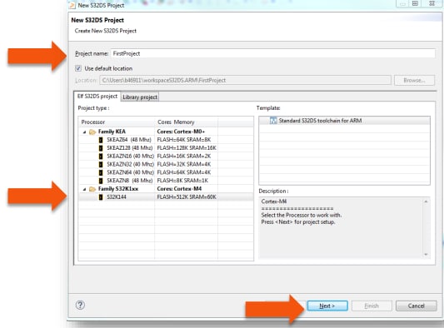This screenshot has height=328, width=444.
Task: Select the SKEAZN8 (48 Mhz) processor
Action: 130,181
